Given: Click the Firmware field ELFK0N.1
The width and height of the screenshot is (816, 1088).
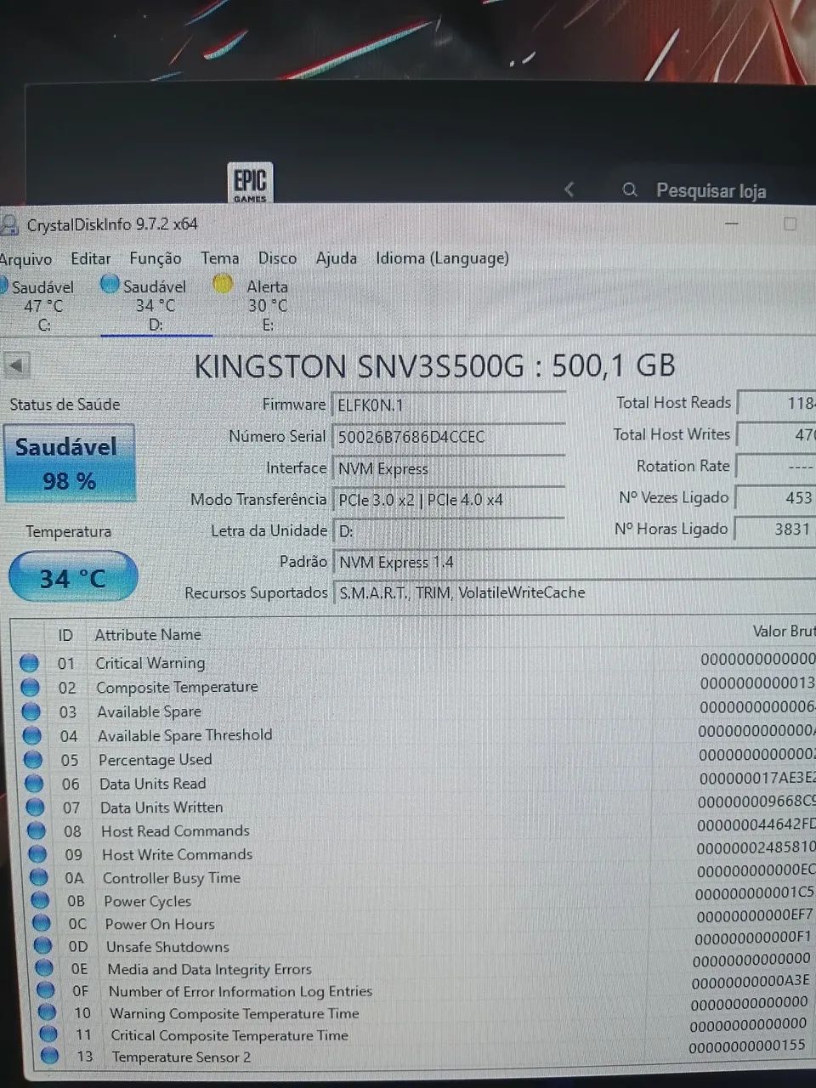Looking at the screenshot, I should [x=448, y=405].
